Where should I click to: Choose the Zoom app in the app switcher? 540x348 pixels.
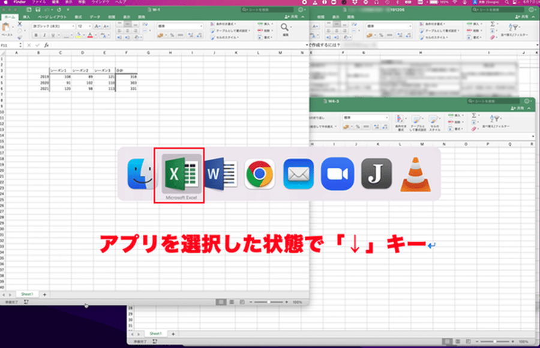tap(337, 174)
